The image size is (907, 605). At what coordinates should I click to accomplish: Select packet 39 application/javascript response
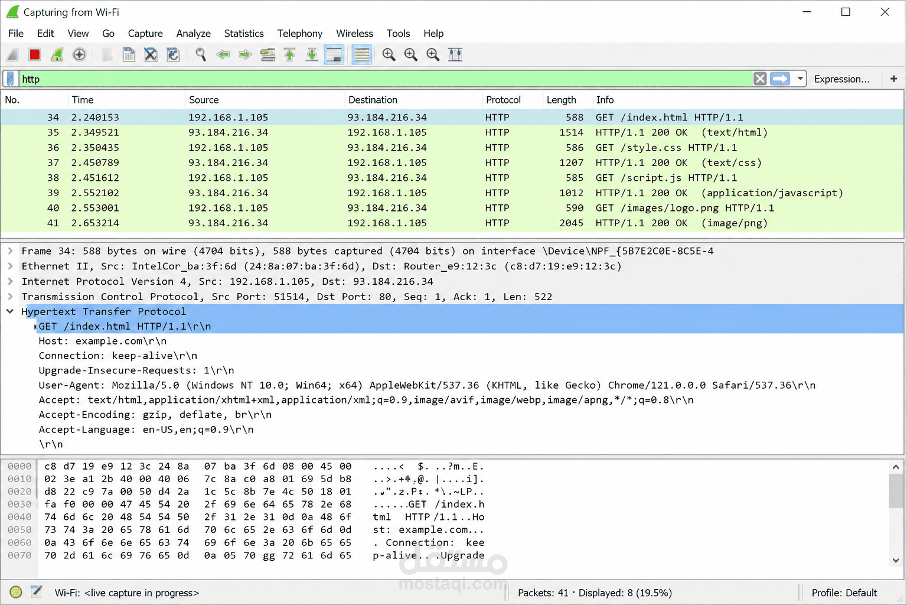tap(452, 193)
